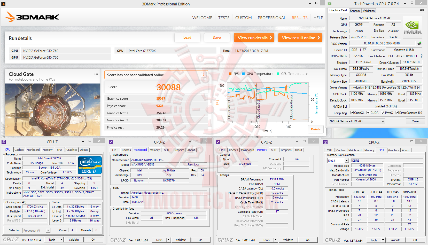Toggle the CUDA checkbox

click(368, 113)
